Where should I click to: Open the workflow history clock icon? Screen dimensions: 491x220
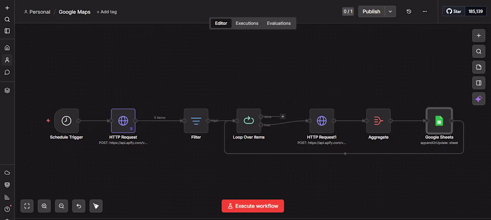[408, 12]
